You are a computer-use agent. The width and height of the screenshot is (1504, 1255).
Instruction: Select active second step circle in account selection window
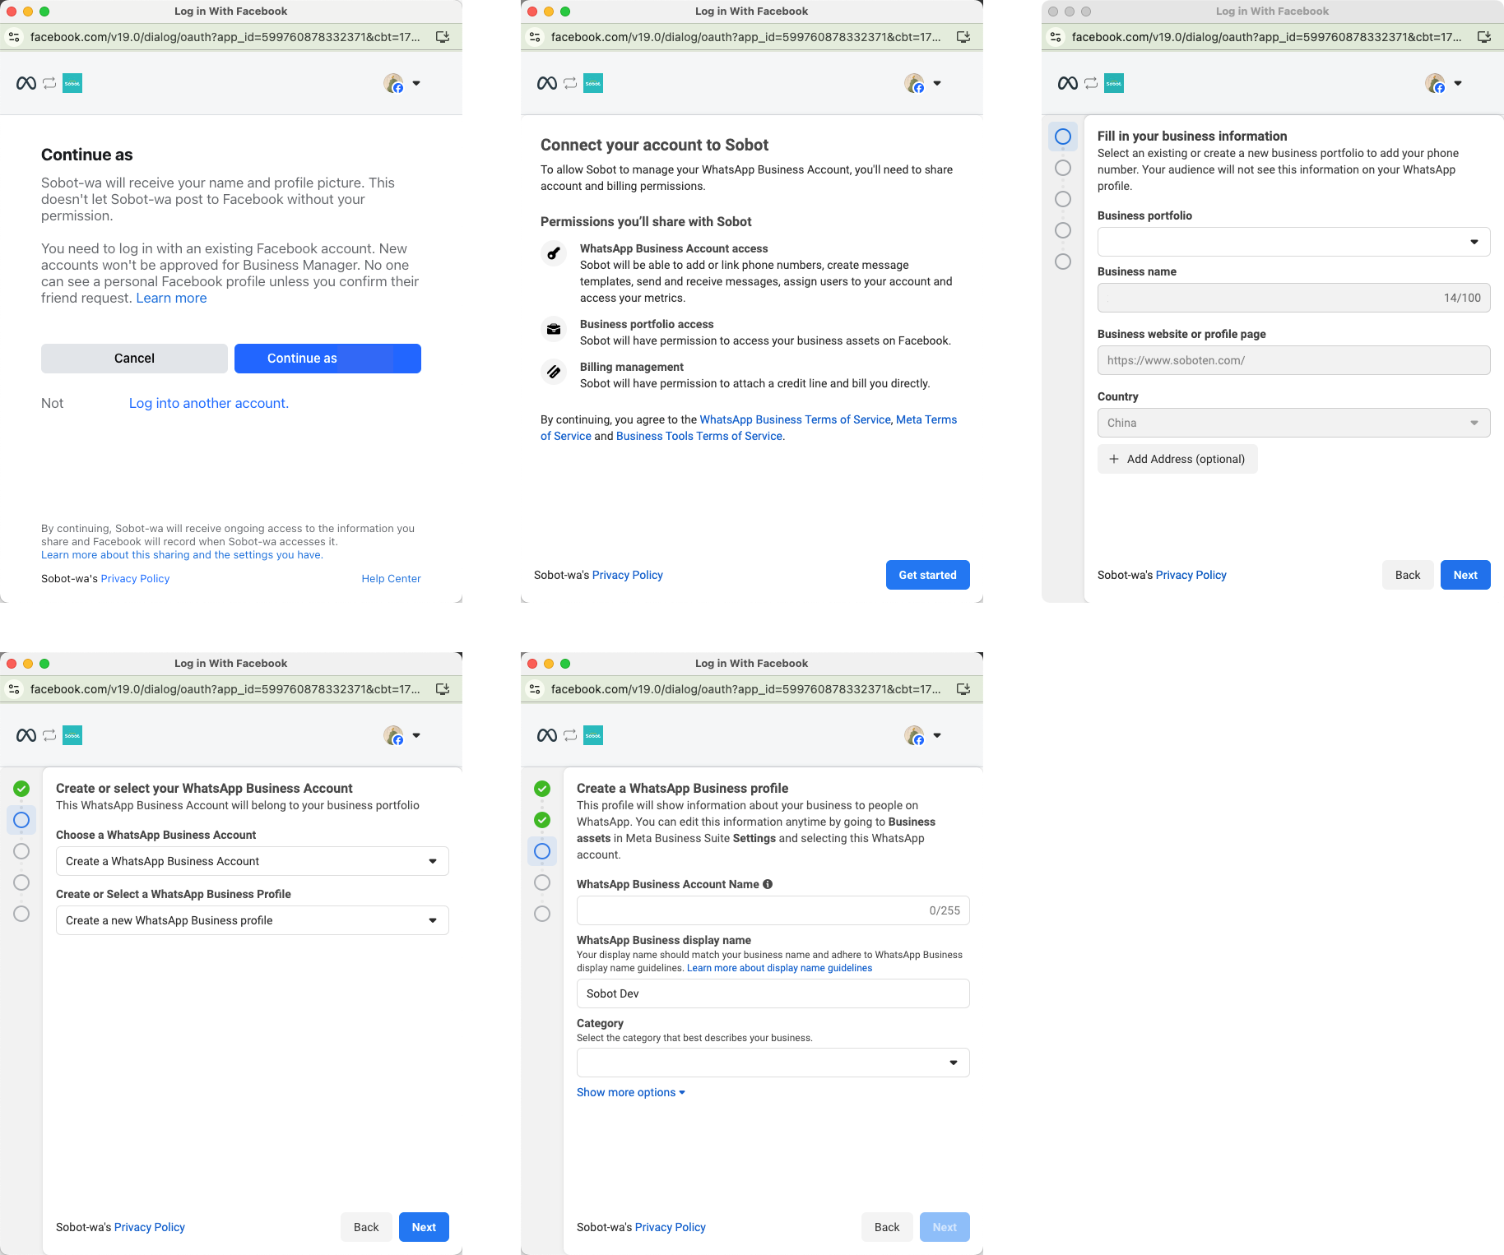coord(21,820)
